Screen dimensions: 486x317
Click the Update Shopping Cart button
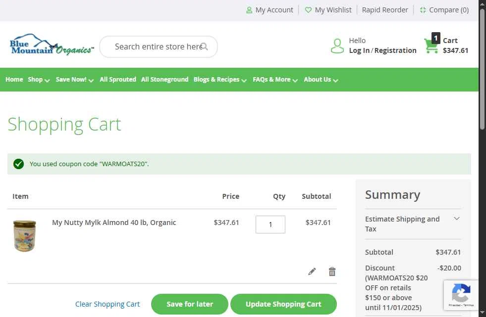click(x=283, y=304)
